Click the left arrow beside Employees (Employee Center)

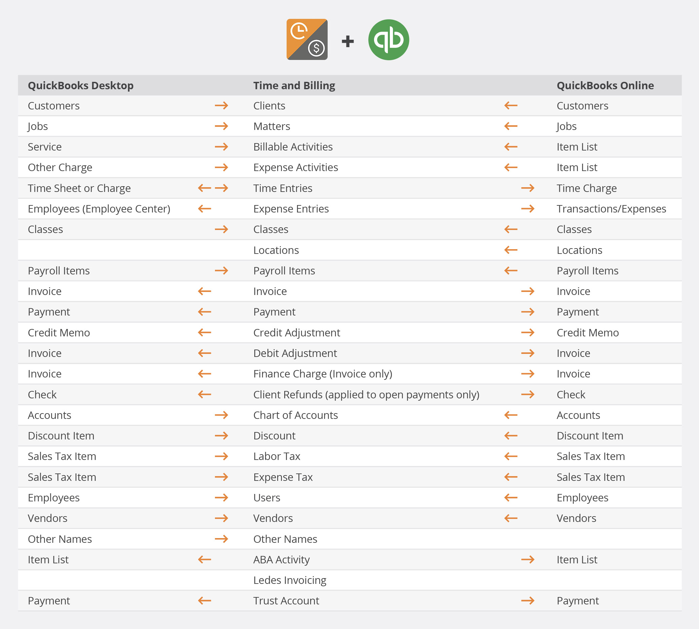click(x=204, y=209)
